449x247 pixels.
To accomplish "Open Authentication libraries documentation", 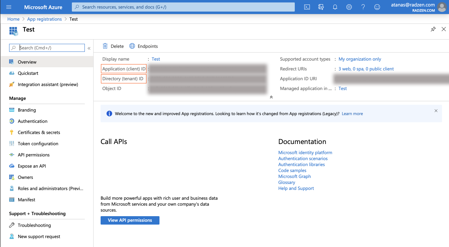I will [301, 165].
